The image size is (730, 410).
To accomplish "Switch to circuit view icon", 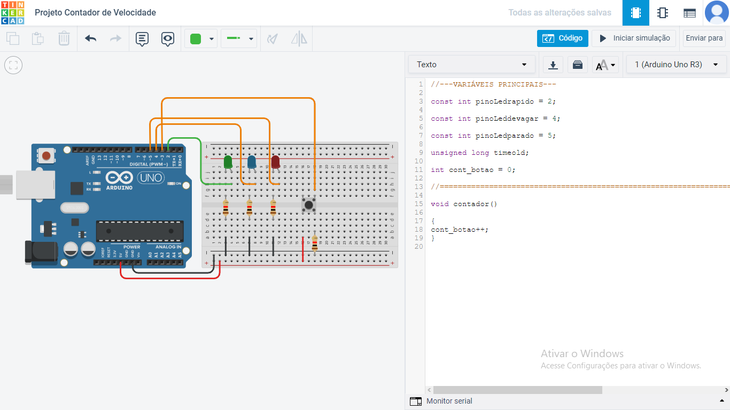I will pyautogui.click(x=636, y=13).
